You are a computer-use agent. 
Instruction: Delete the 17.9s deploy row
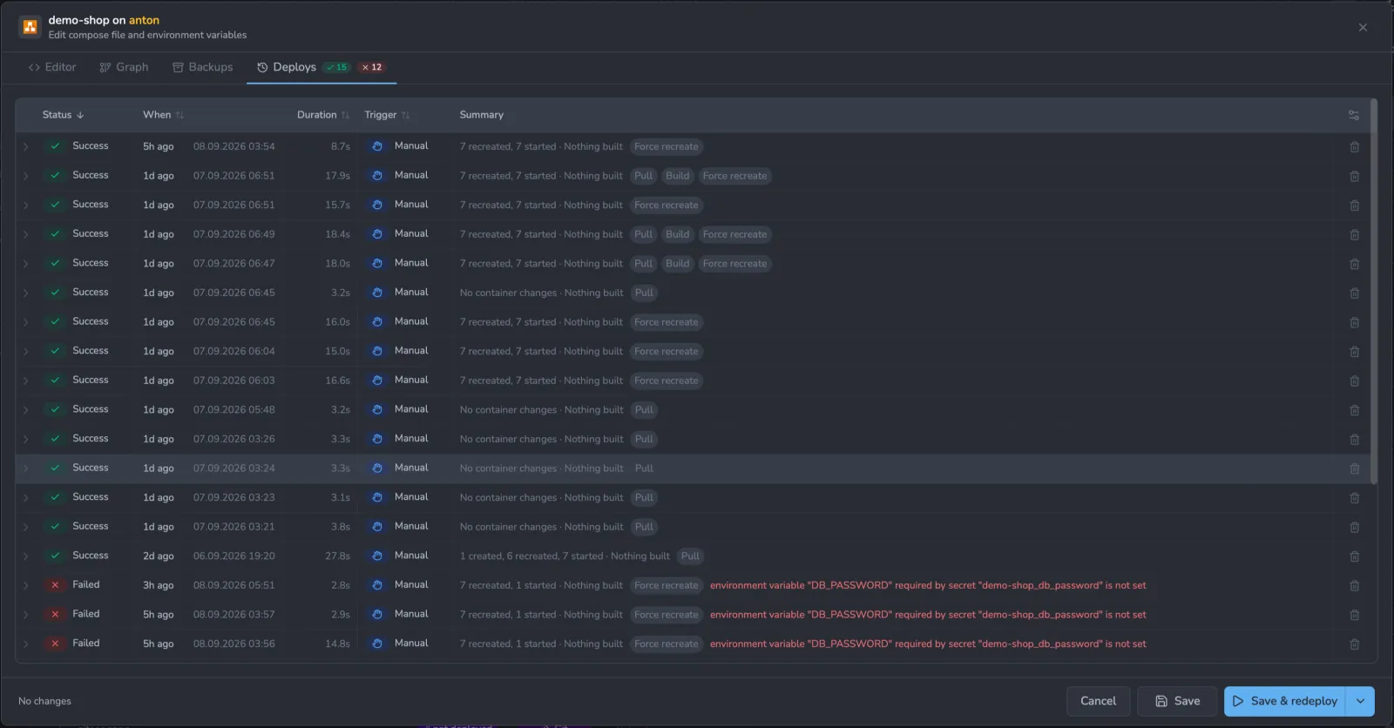pos(1354,176)
